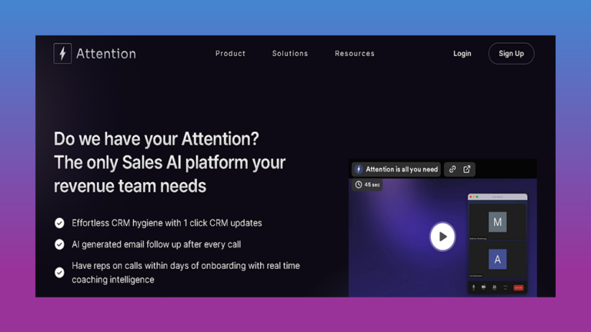Screen dimensions: 591x332
Task: Open the Product menu
Action: coord(230,54)
